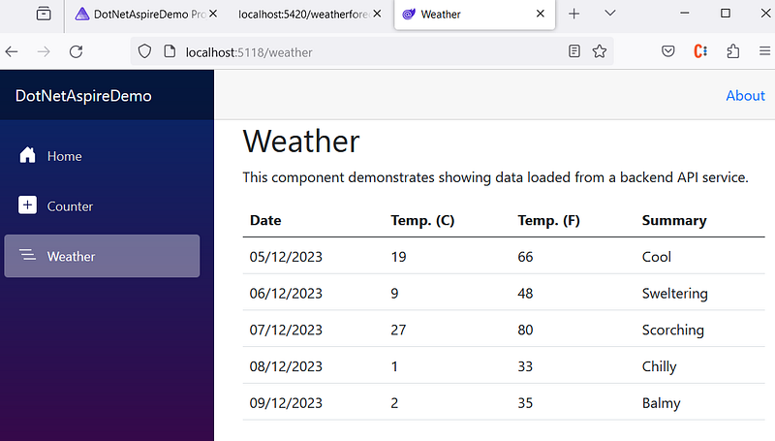Click the DotNetAspireDemo brand title
The width and height of the screenshot is (775, 441).
83,96
